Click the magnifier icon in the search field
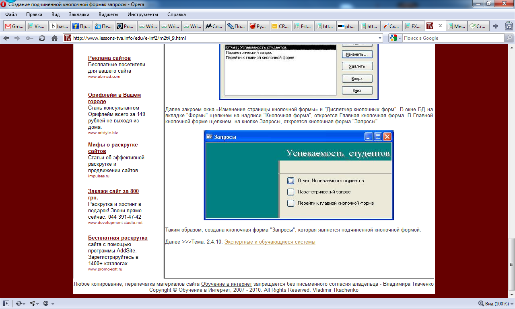 click(509, 38)
